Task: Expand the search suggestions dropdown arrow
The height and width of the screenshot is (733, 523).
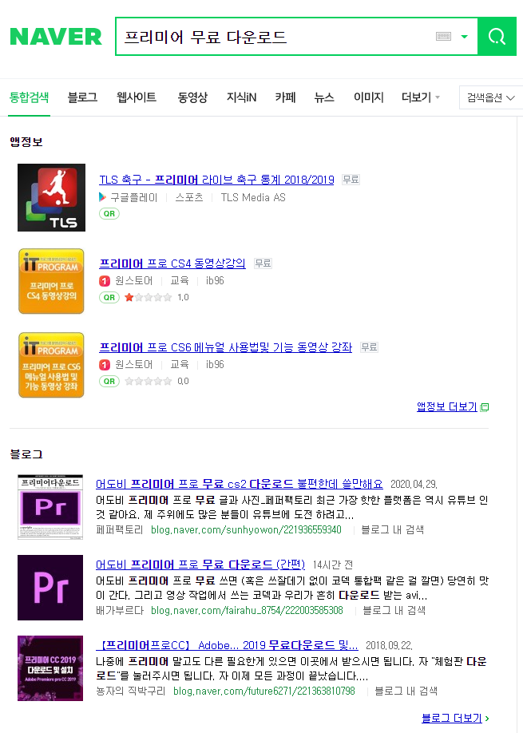Action: click(464, 37)
